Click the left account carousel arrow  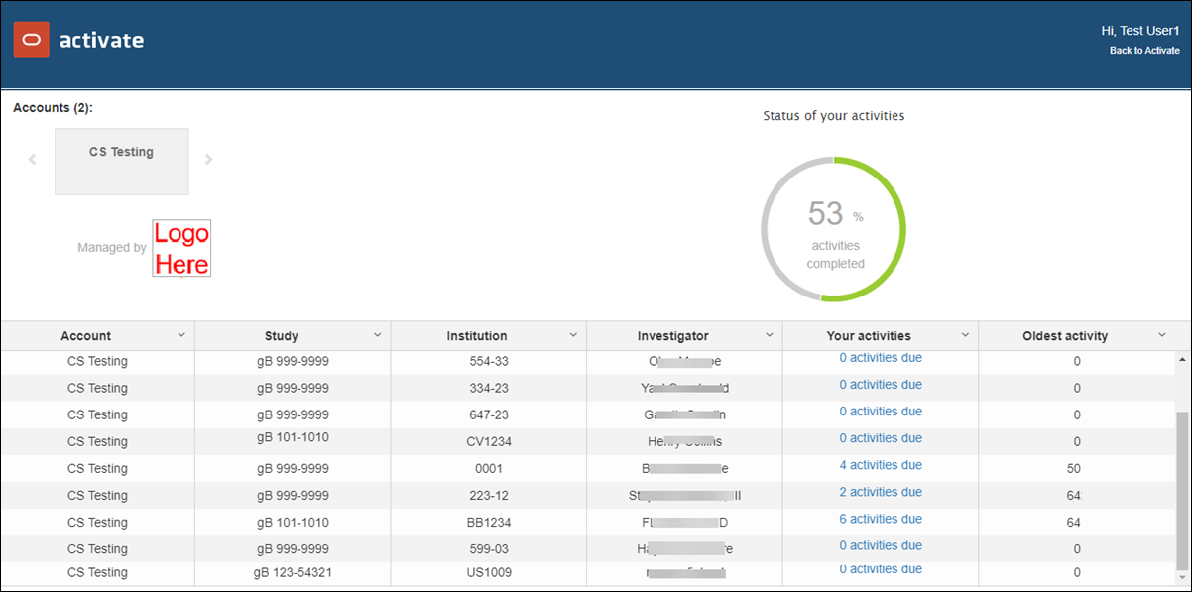(x=32, y=159)
